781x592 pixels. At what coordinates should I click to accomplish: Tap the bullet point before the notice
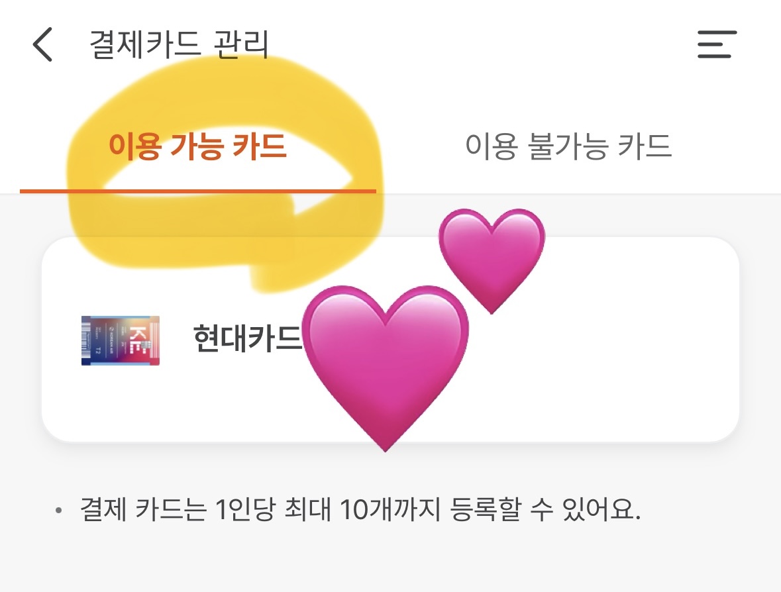[59, 511]
